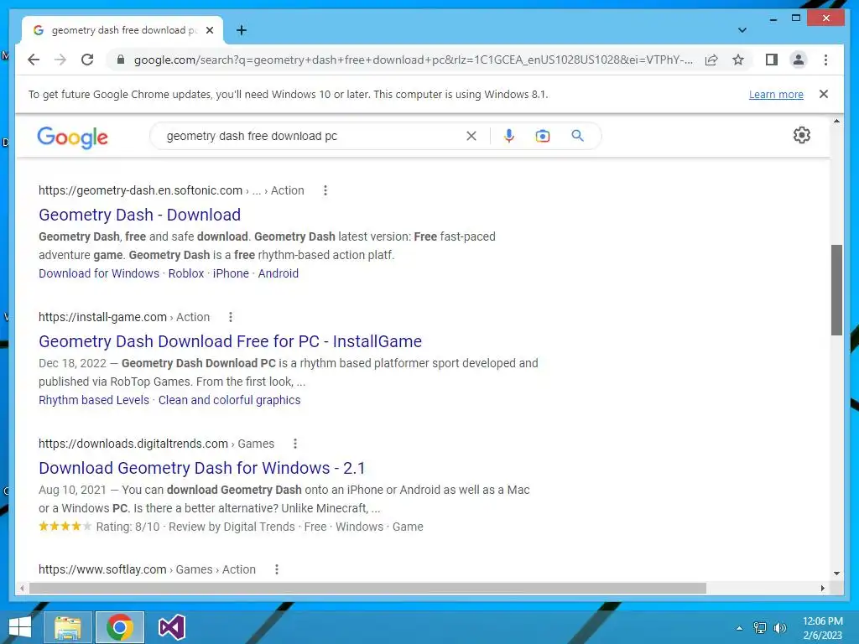This screenshot has width=859, height=644.
Task: Open Android sitelink under softonic result
Action: click(279, 273)
